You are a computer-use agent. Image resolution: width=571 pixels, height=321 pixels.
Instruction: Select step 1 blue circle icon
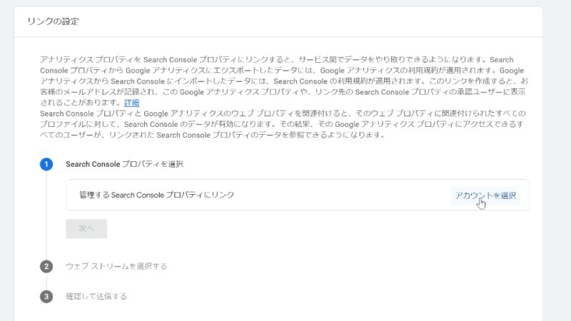pos(46,164)
